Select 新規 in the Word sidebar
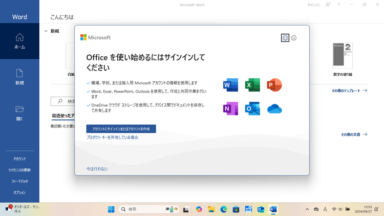This screenshot has height=216, width=384. pyautogui.click(x=19, y=77)
